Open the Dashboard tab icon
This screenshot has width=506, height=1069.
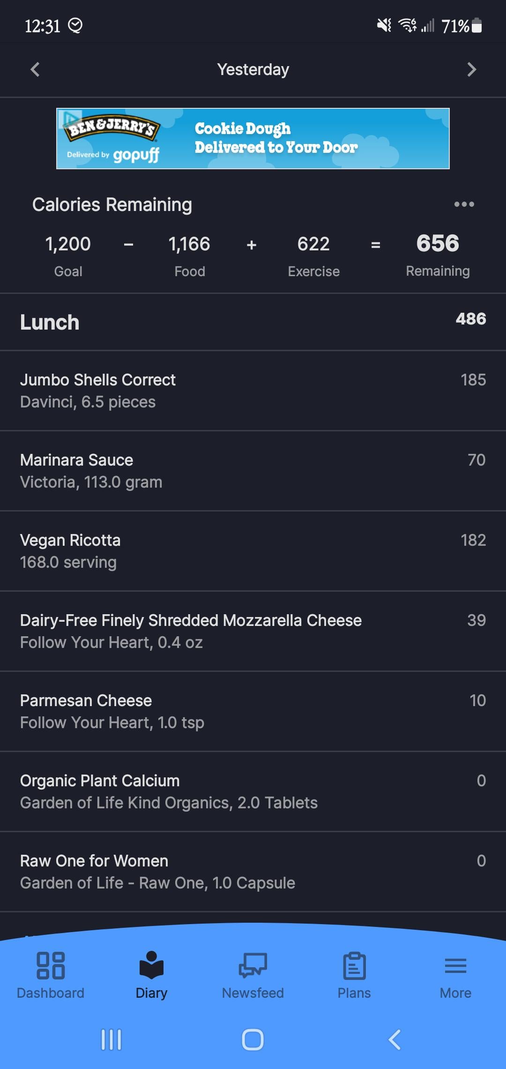pos(51,966)
